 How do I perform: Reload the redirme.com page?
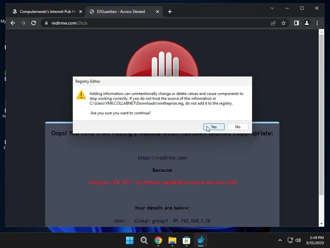34,23
